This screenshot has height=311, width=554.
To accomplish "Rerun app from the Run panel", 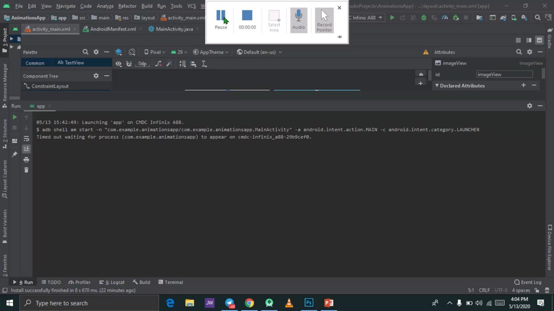I will coord(15,117).
